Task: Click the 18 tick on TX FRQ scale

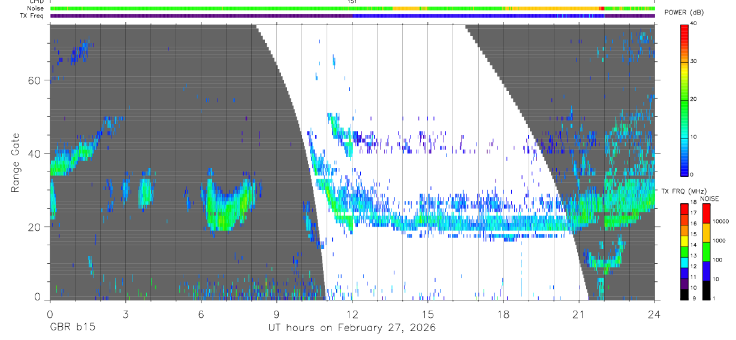Action: (x=693, y=202)
